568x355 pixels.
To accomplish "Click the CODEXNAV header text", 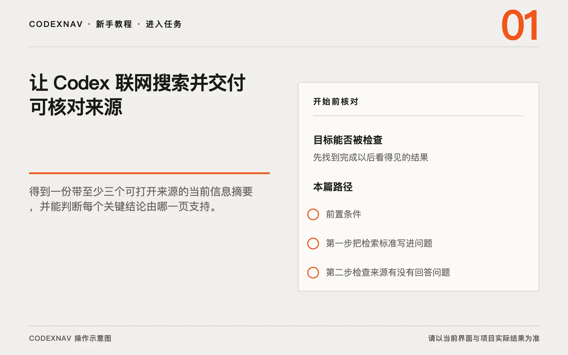I will pyautogui.click(x=56, y=24).
